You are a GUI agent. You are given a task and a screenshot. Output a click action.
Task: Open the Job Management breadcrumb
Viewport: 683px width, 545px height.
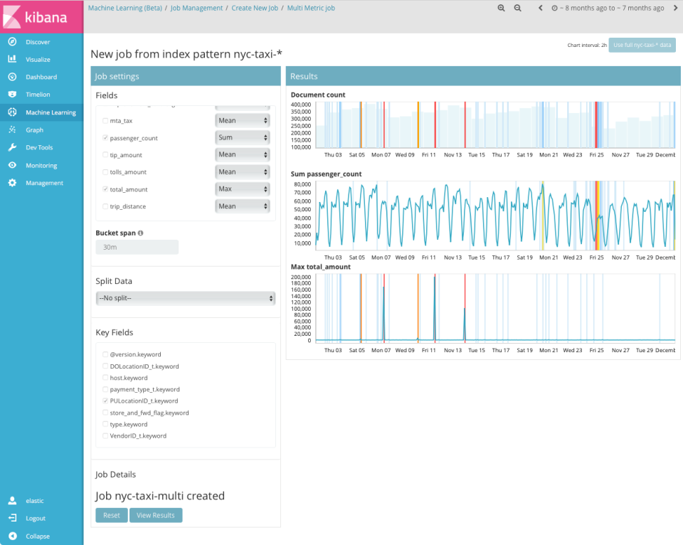[x=197, y=8]
